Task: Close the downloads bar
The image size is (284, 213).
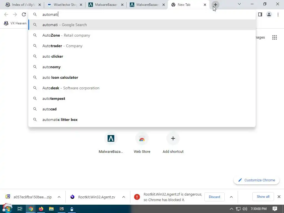Action: (x=279, y=197)
